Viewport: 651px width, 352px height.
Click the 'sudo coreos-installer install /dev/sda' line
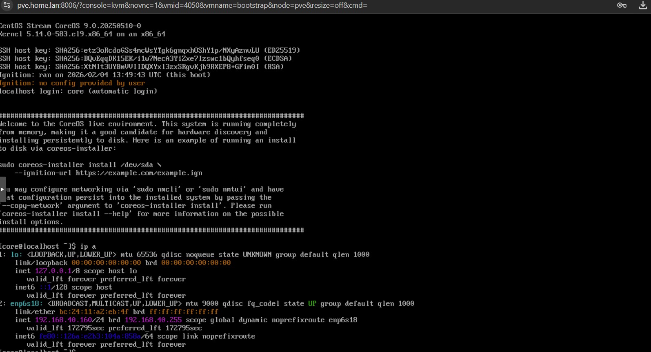pos(80,165)
